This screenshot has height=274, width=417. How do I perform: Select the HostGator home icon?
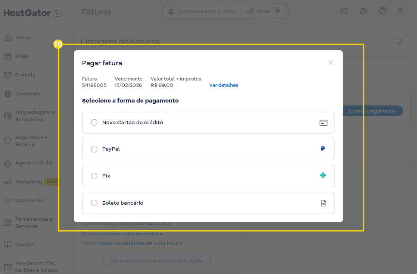point(7,37)
